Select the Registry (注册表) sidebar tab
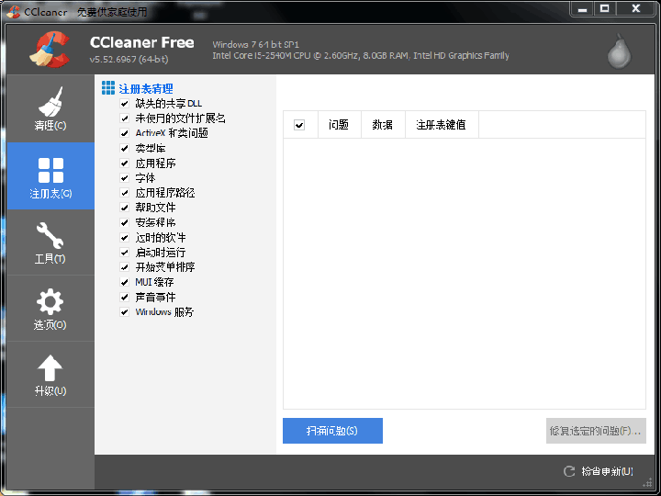The image size is (661, 496). tap(50, 175)
